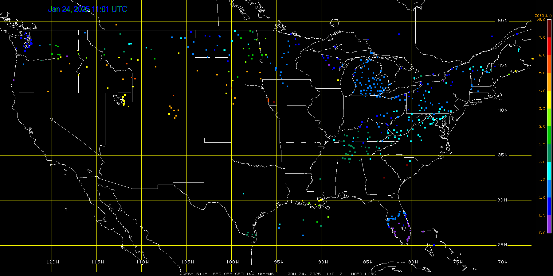Click the '4.0' color bar label

tap(542, 91)
